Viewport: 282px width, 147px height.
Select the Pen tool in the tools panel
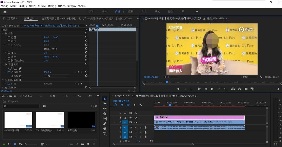pyautogui.click(x=105, y=124)
